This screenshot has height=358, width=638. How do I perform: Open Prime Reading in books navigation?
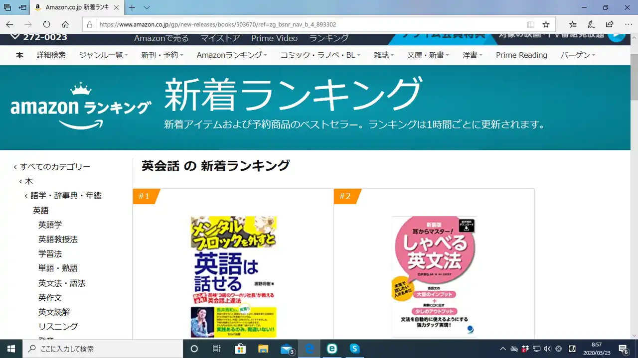(521, 55)
